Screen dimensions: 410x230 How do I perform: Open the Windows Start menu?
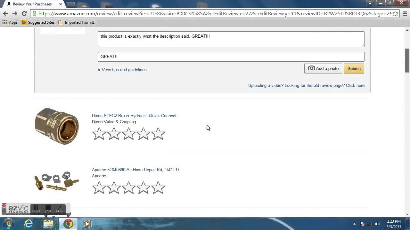(x=8, y=224)
